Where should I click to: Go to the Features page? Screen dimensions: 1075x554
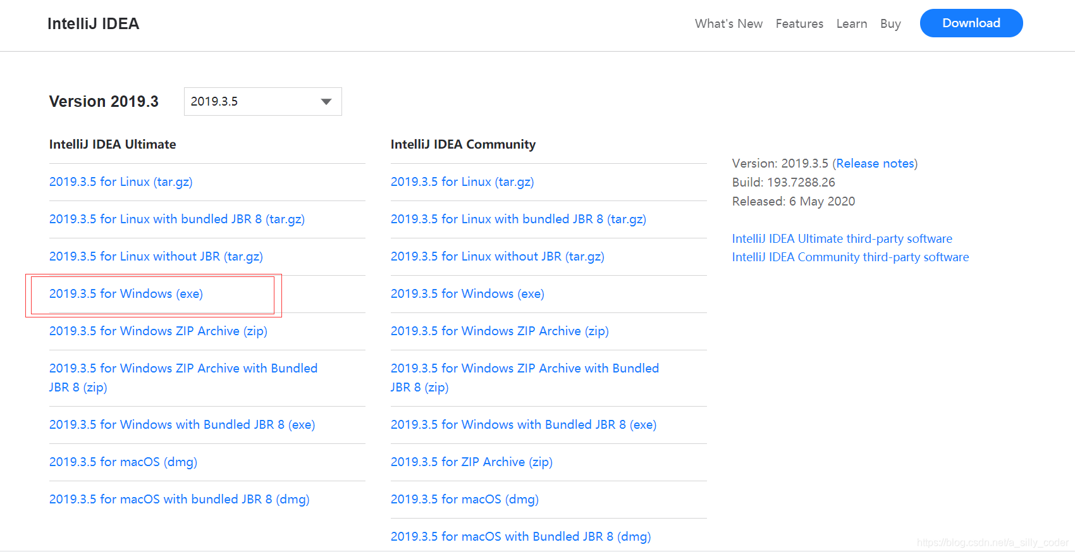(x=799, y=23)
